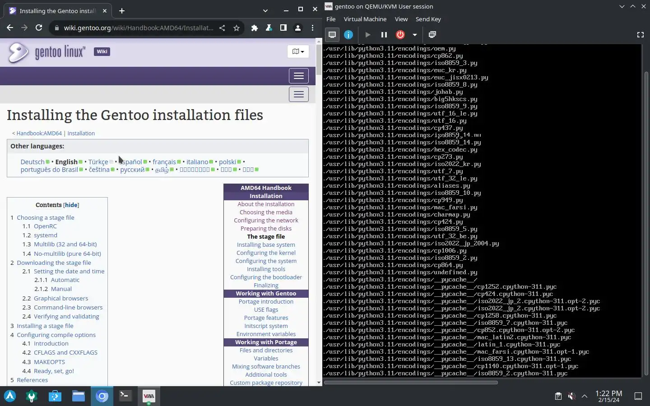Open the VM snapshots manager icon

pyautogui.click(x=432, y=35)
